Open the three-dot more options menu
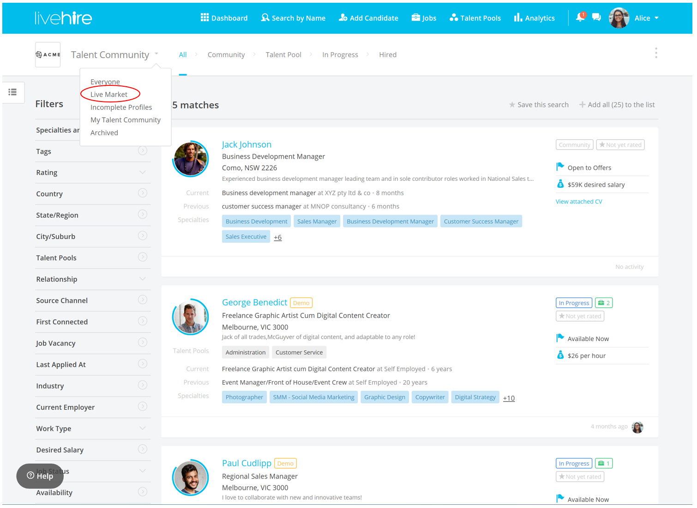Viewport: 697px width, 508px height. (x=655, y=53)
